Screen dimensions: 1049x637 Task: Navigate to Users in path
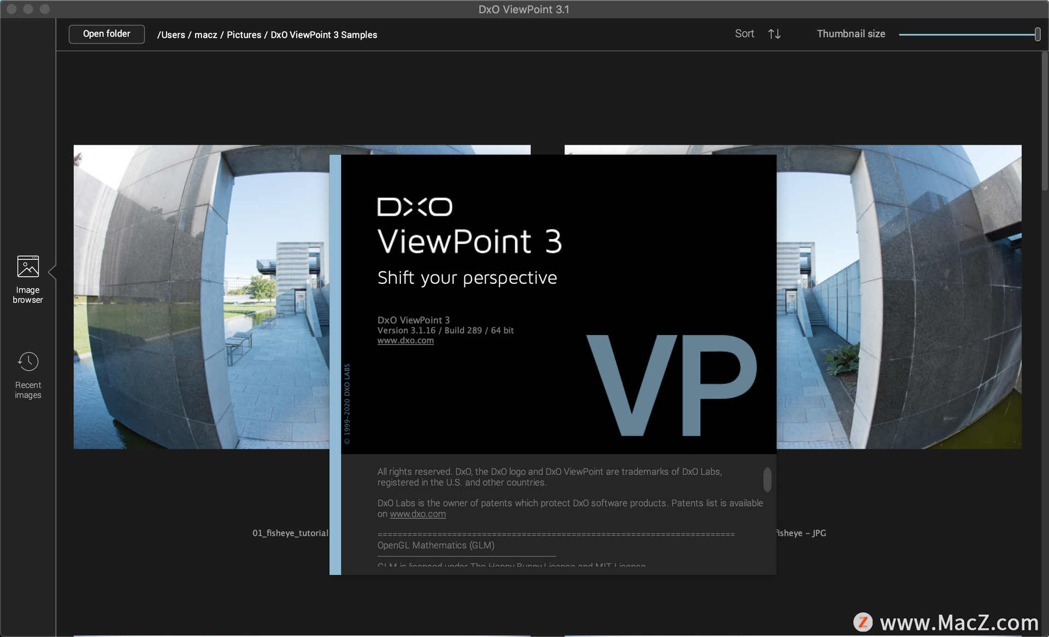[172, 35]
